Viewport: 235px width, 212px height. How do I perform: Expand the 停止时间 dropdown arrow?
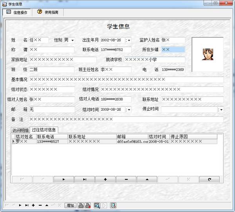point(221,110)
